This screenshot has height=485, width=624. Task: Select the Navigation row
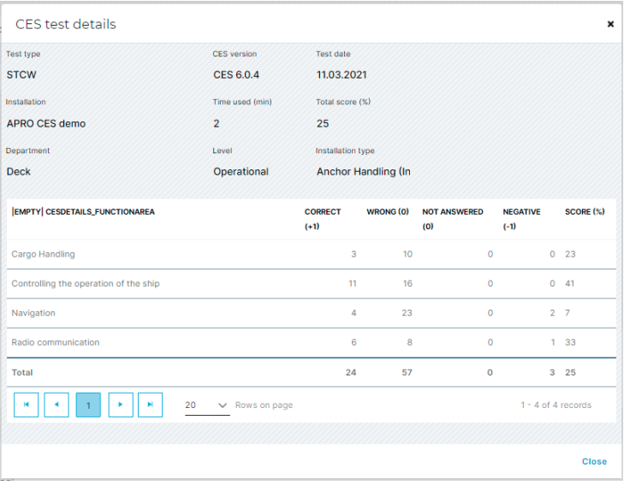pyautogui.click(x=33, y=313)
